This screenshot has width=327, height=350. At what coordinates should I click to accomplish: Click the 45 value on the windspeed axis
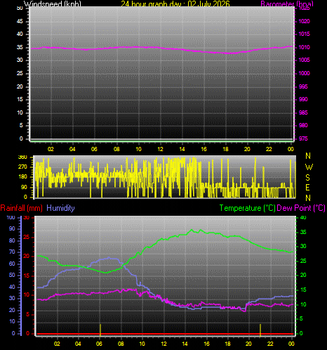coord(20,21)
